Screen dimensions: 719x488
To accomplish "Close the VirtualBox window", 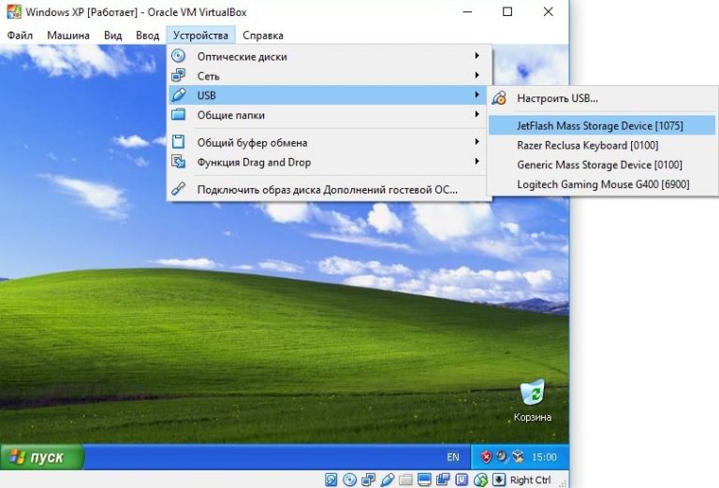I will click(x=548, y=11).
